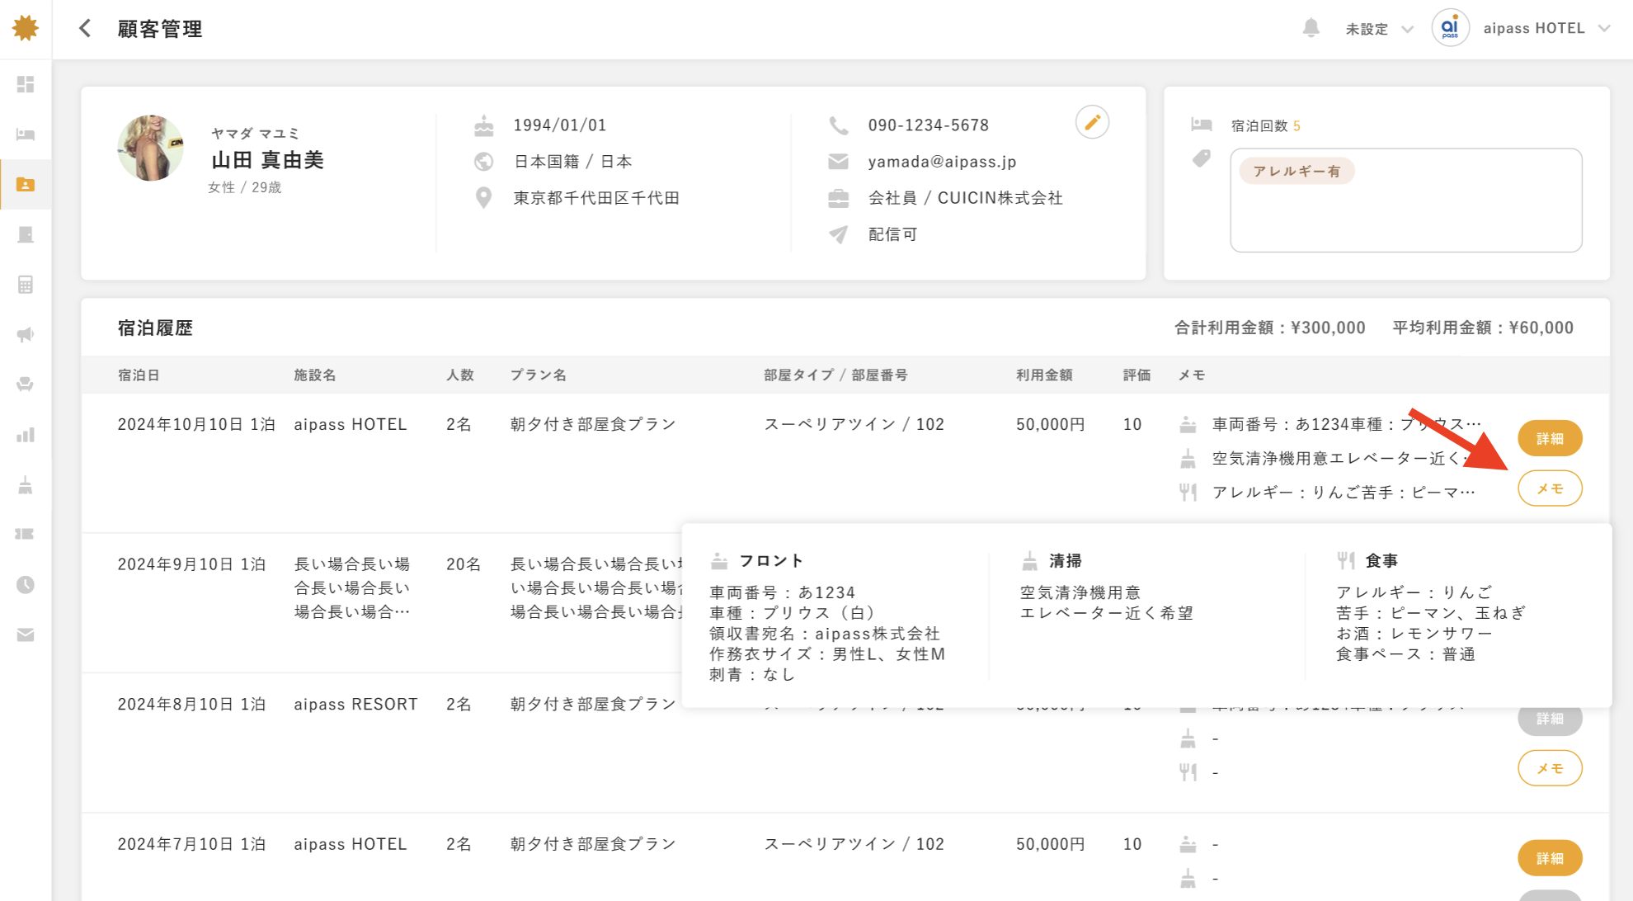
Task: Go back with the left chevron arrow
Action: pyautogui.click(x=85, y=29)
